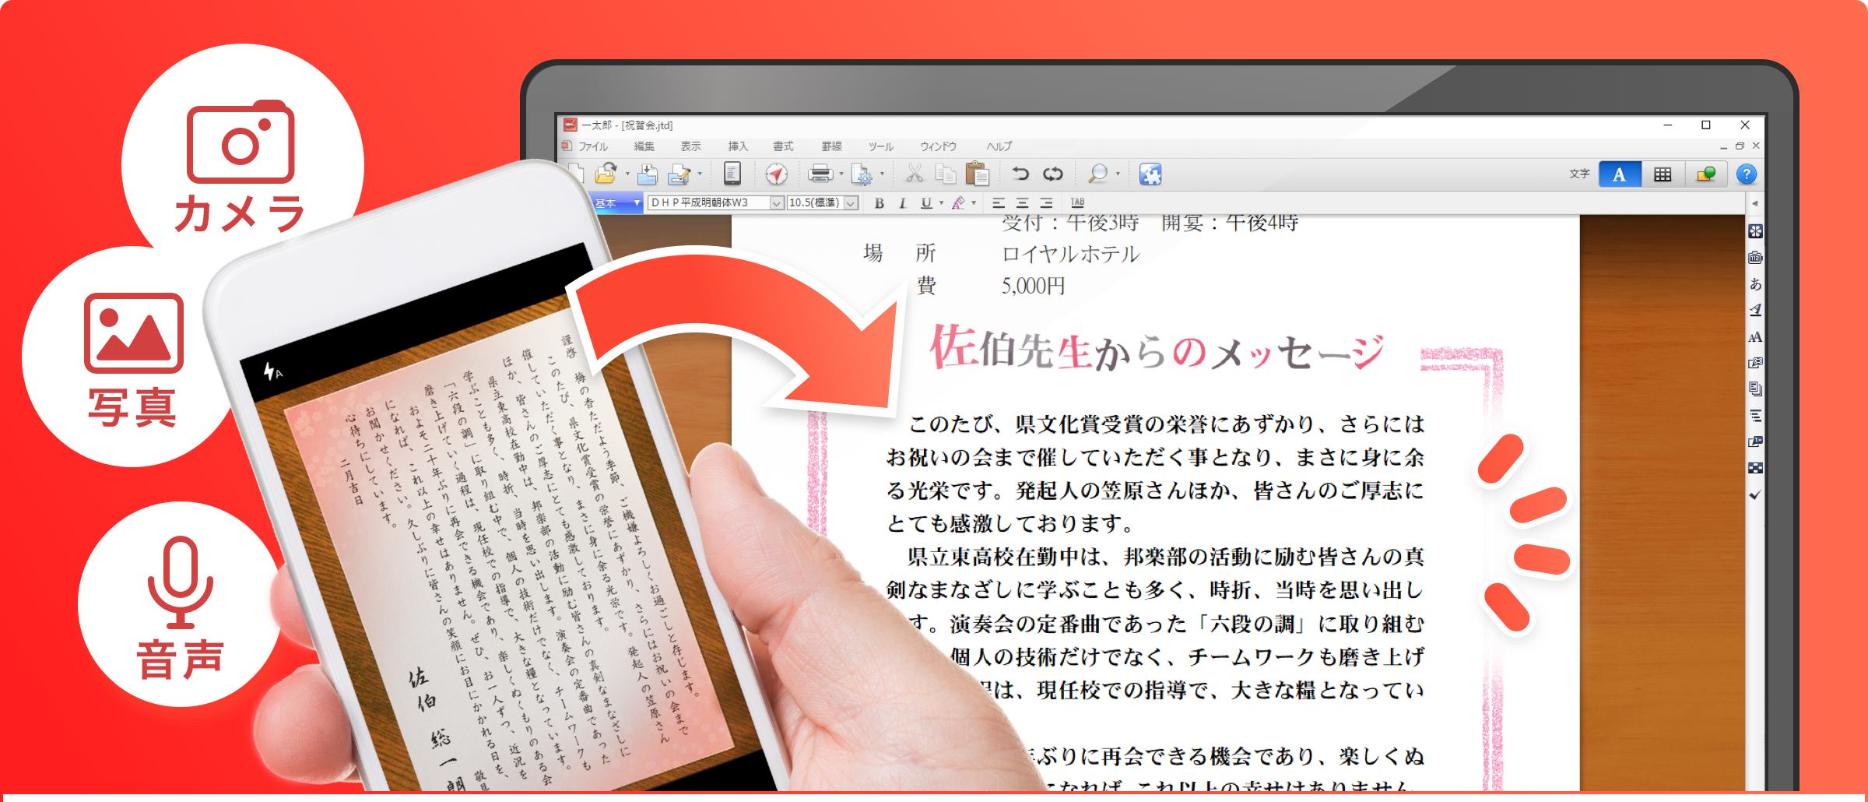1868x802 pixels.
Task: Toggle underline formatting U
Action: click(x=926, y=203)
